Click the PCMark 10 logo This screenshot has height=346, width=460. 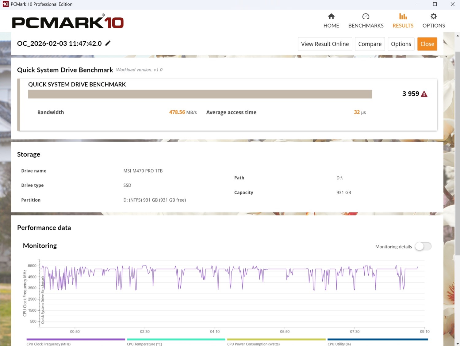(68, 21)
